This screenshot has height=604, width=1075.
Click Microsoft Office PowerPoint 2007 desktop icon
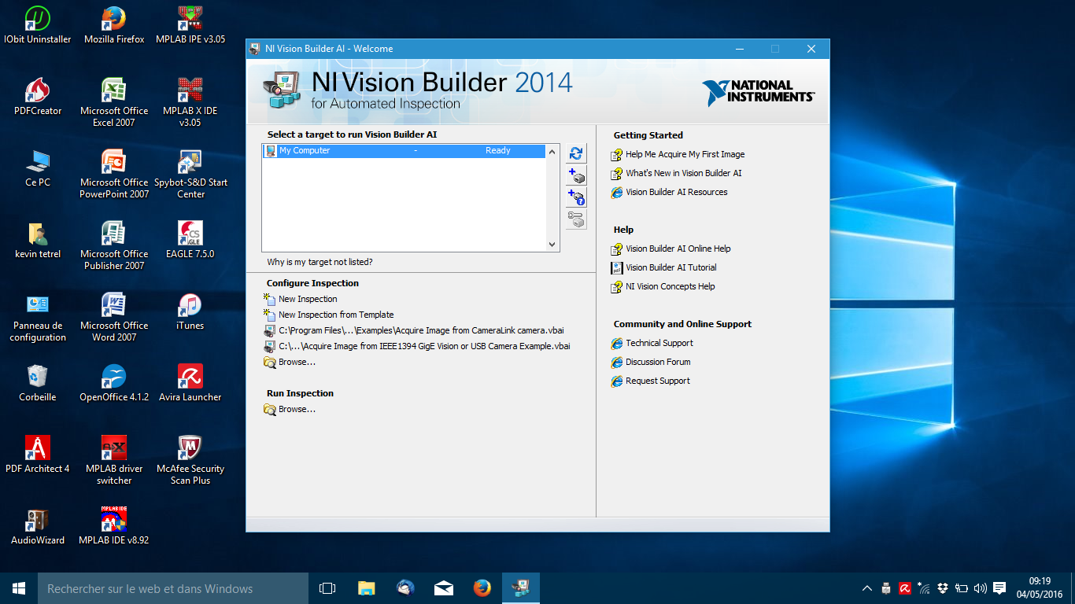[114, 174]
